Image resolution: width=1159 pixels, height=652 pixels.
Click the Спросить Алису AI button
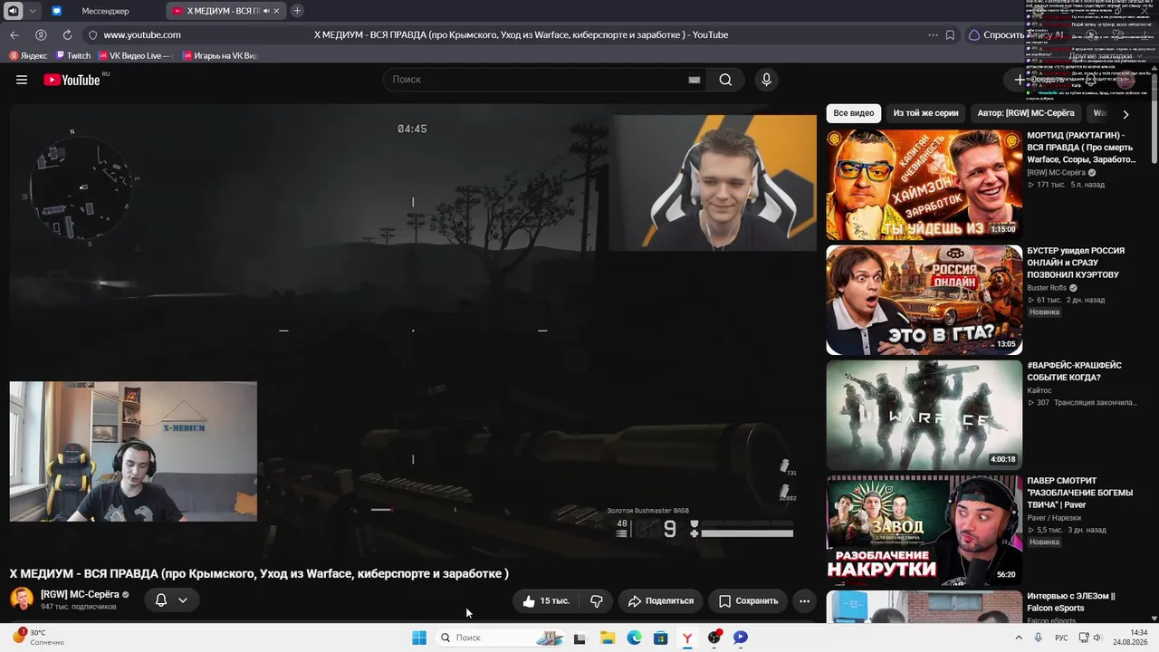click(1014, 35)
